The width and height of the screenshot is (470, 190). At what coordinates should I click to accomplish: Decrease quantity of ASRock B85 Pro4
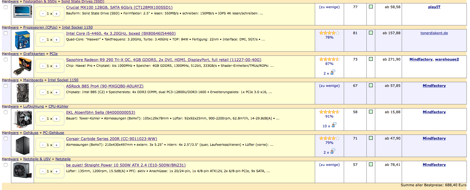[43, 92]
